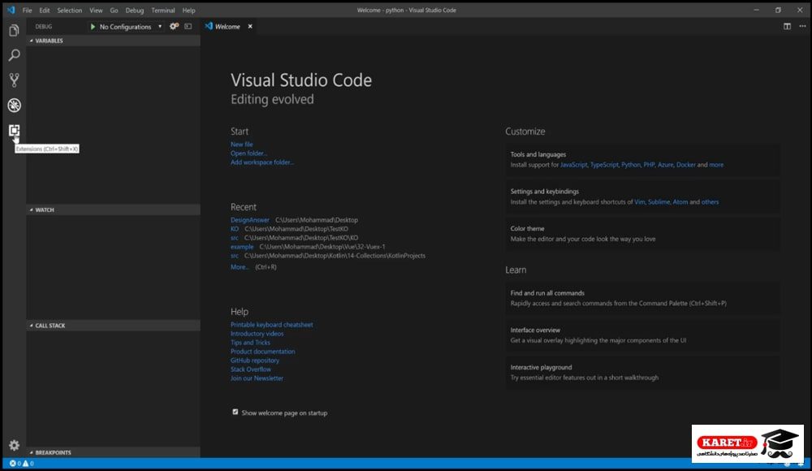Open Tips and Tricks link

pyautogui.click(x=250, y=343)
